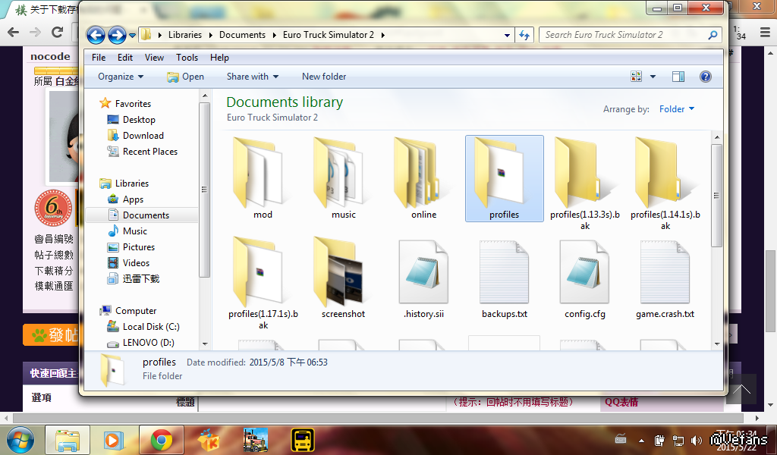
Task: Select the .history.sii file
Action: [423, 278]
